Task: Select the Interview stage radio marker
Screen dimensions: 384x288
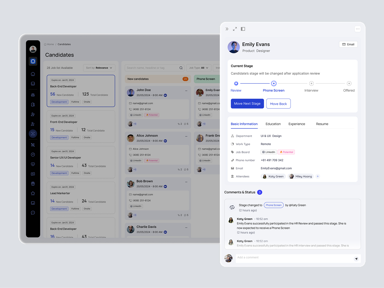Action: [x=311, y=83]
